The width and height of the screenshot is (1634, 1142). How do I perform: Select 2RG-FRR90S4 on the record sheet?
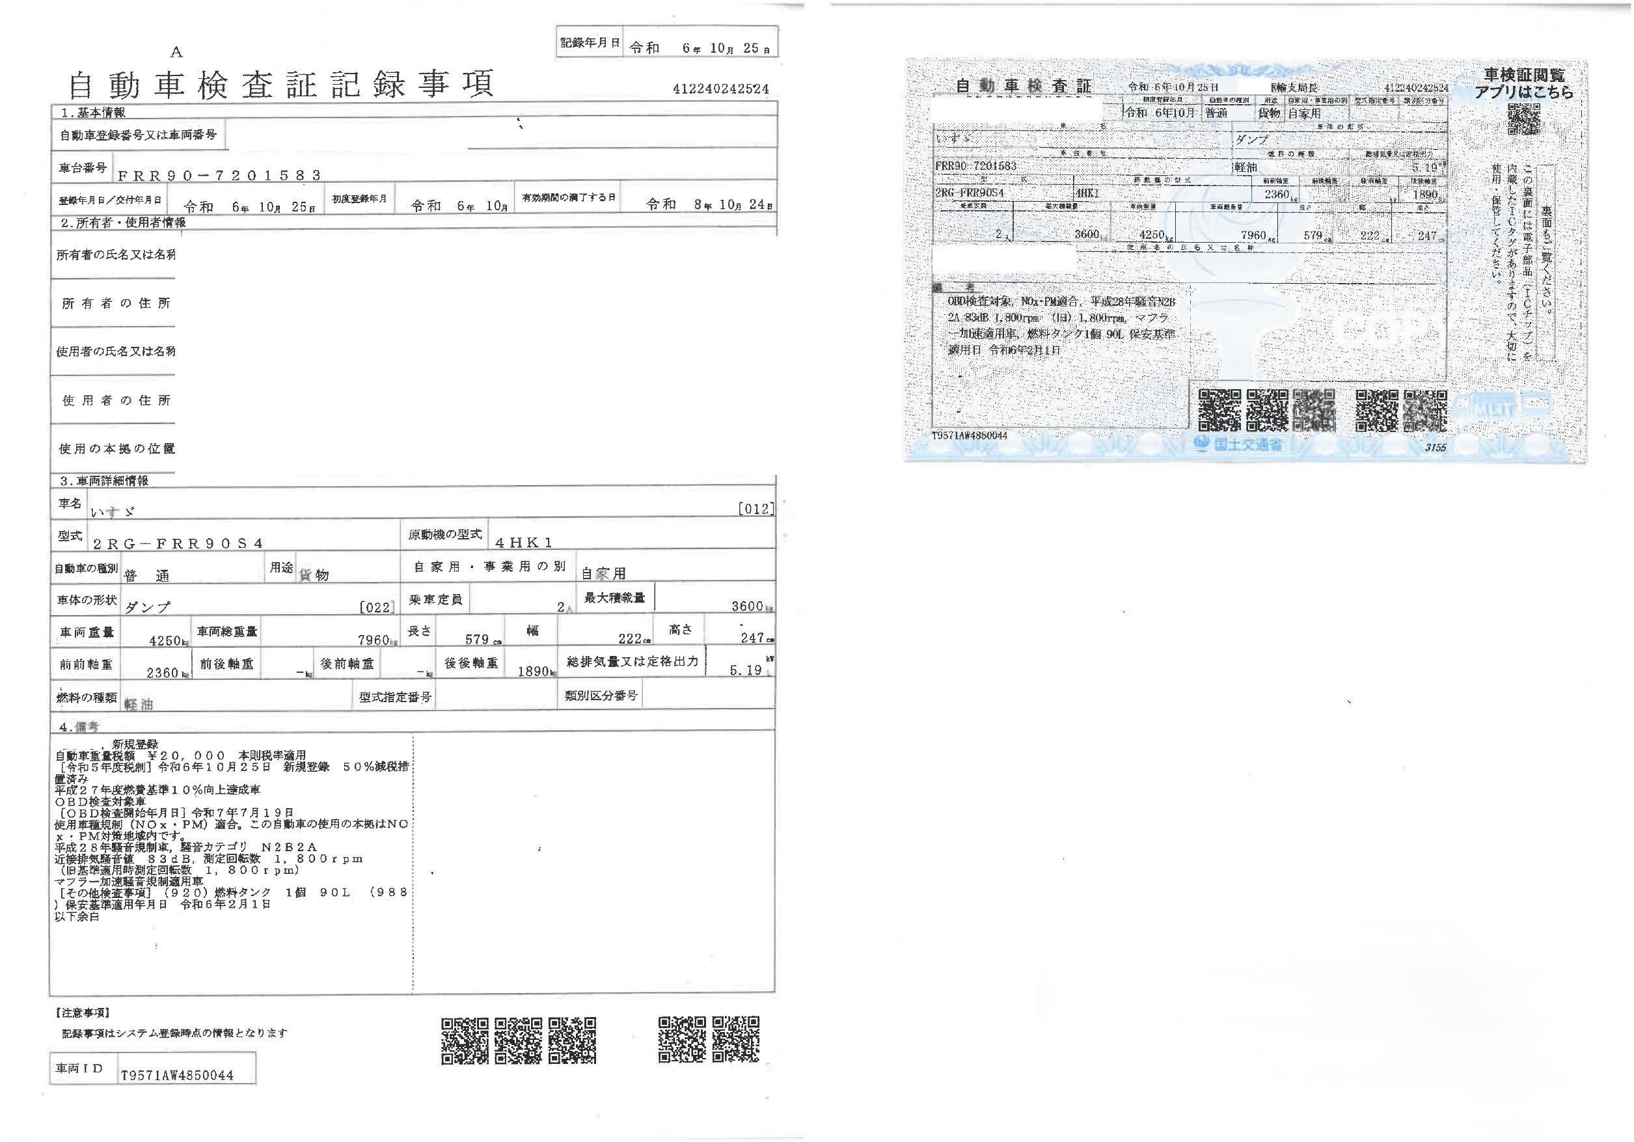click(x=178, y=543)
